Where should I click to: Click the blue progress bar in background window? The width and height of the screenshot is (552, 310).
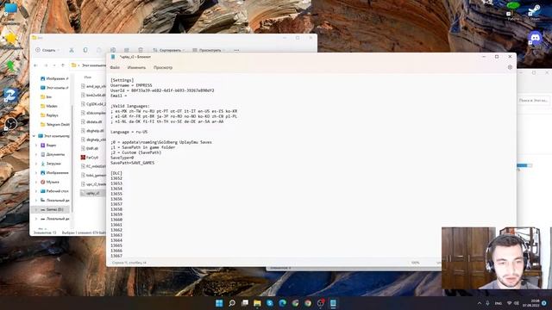[x=524, y=165]
